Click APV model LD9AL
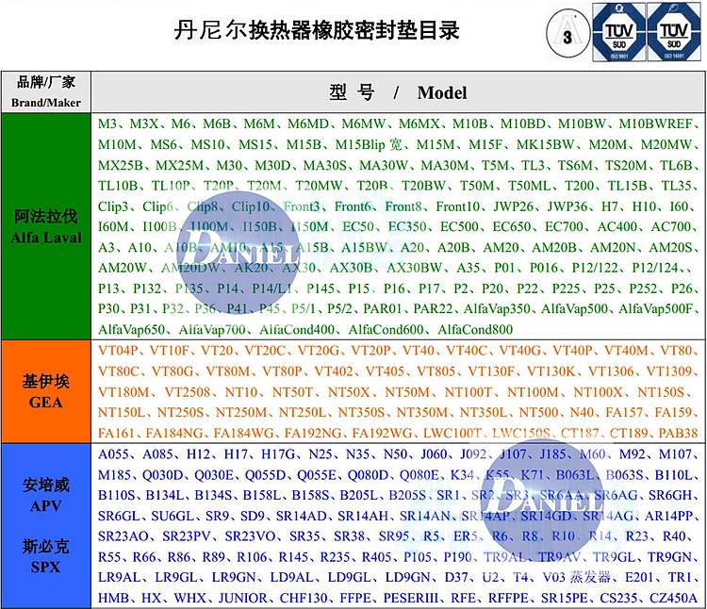 [x=291, y=578]
